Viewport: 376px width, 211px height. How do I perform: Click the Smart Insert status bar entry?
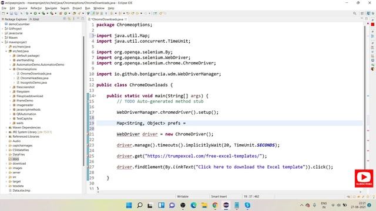219,196
